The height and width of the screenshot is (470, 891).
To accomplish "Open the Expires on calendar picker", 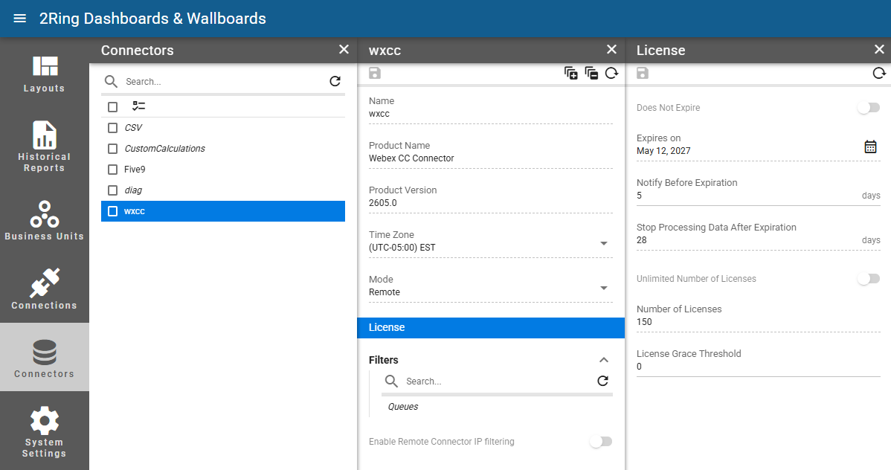I will pyautogui.click(x=870, y=146).
